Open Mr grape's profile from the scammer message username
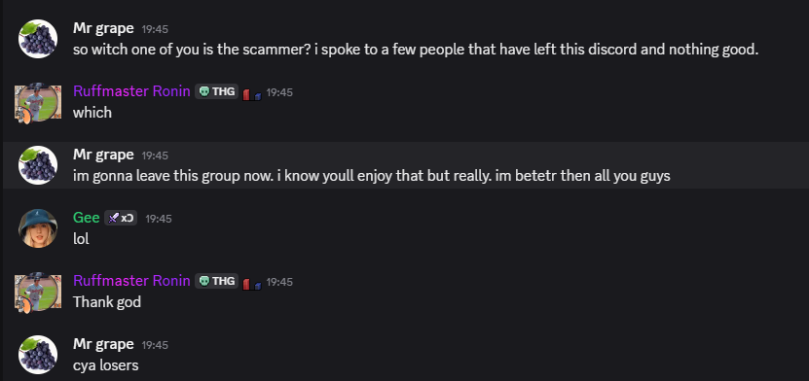 coord(103,28)
